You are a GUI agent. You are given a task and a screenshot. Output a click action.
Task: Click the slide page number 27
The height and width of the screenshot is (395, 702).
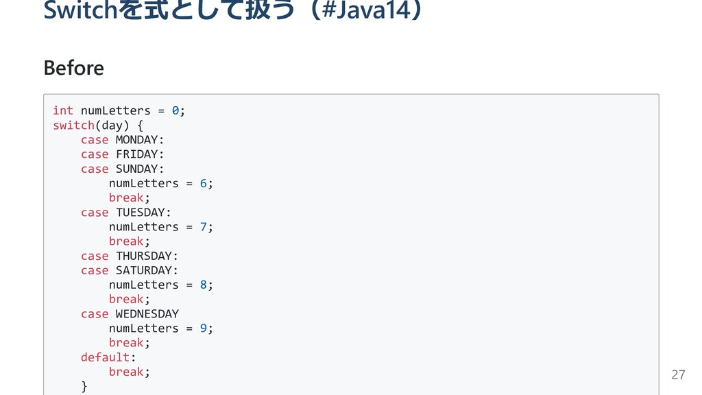coord(678,375)
